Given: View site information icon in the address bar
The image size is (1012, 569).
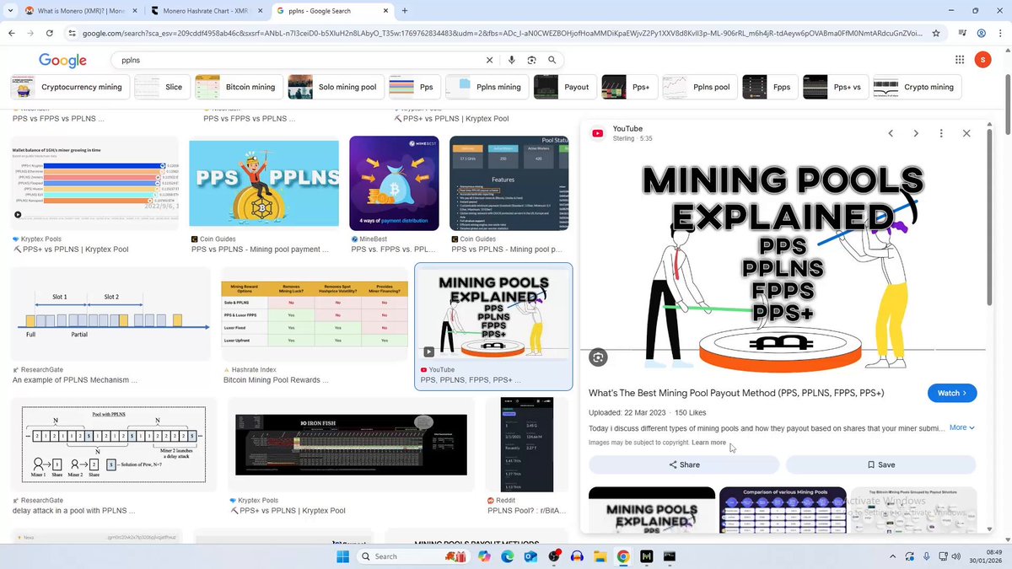Looking at the screenshot, I should 73,33.
